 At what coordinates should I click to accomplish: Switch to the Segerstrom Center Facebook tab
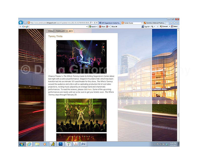pyautogui.click(x=110, y=23)
